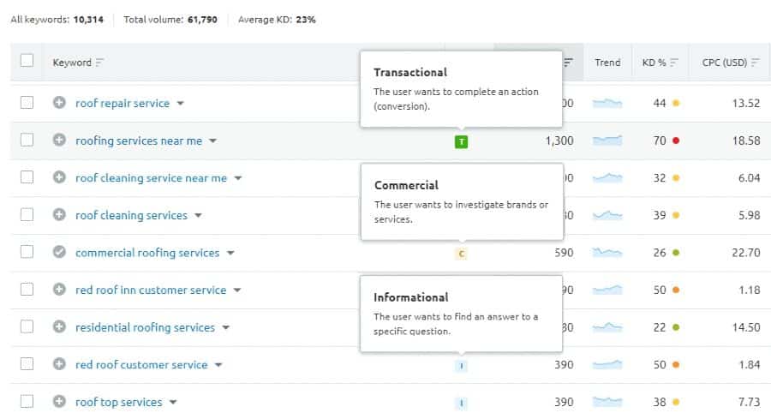771x419 pixels.
Task: Open the 'roof cleaning services' keyword link
Action: 131,215
